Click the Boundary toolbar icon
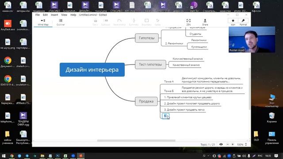 click(146, 23)
